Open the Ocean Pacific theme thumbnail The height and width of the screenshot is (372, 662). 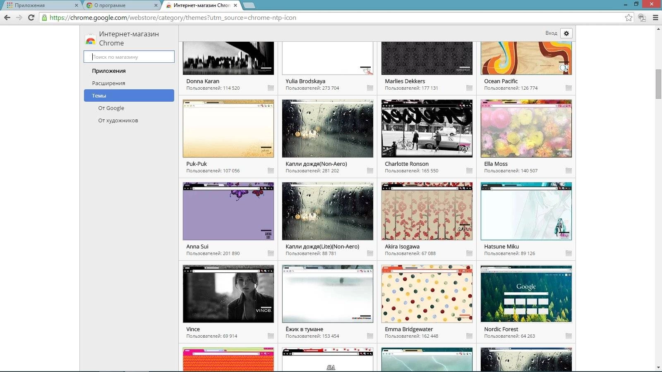tap(526, 58)
